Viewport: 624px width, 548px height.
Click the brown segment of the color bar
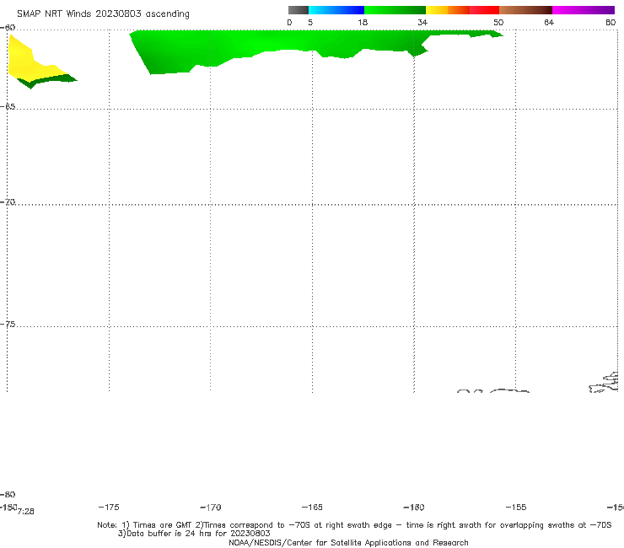(x=525, y=10)
